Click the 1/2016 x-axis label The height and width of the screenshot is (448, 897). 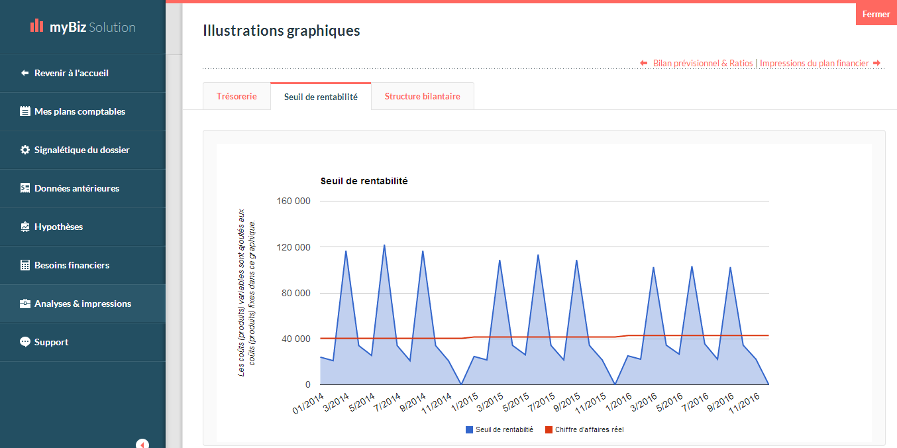pos(619,403)
